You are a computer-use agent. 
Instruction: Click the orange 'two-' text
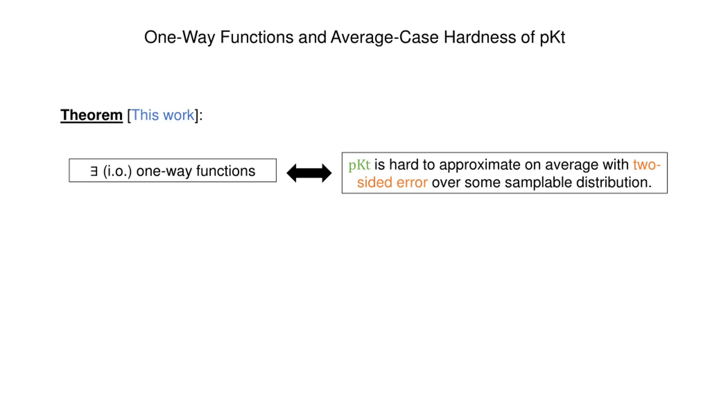coord(647,165)
